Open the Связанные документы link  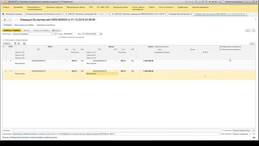pyautogui.click(x=46, y=25)
